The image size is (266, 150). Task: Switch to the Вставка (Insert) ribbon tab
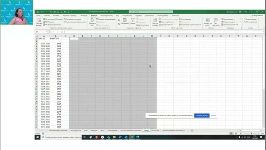tap(56, 16)
